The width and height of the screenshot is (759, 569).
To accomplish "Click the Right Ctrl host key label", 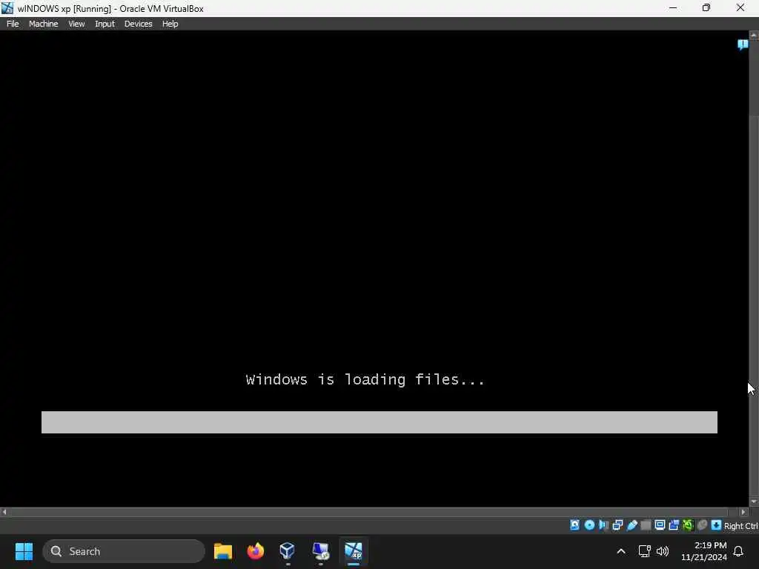I will [x=740, y=526].
